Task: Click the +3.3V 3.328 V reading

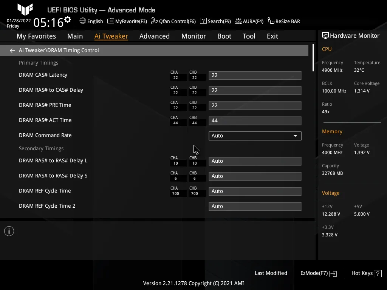Action: (x=330, y=235)
